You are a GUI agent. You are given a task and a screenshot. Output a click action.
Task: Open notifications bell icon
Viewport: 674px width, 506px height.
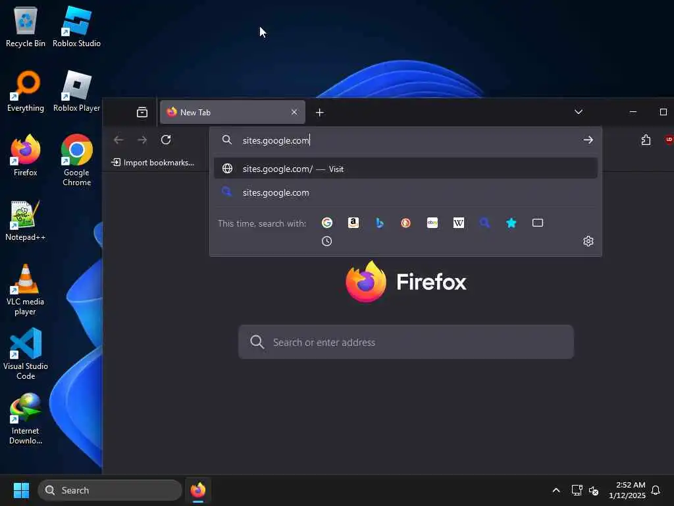click(656, 490)
